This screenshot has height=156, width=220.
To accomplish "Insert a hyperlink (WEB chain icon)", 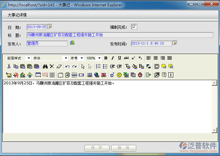I will click(x=90, y=75).
